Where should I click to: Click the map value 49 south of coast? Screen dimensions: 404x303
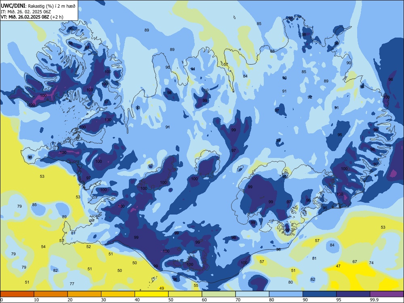click(162, 288)
